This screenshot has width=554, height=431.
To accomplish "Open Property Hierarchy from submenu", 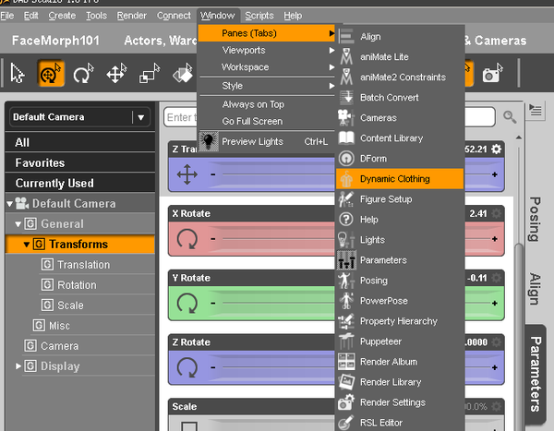I will (x=399, y=321).
